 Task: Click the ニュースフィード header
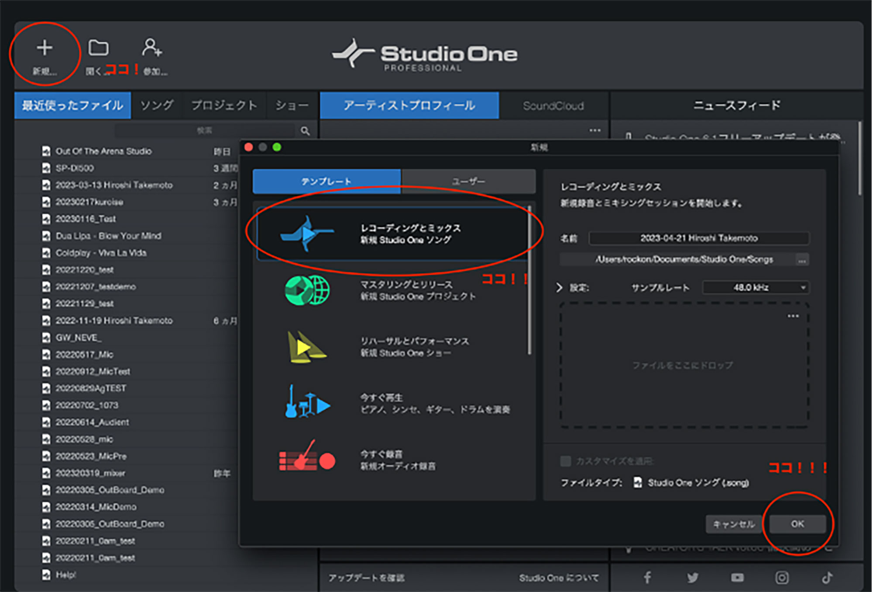737,105
